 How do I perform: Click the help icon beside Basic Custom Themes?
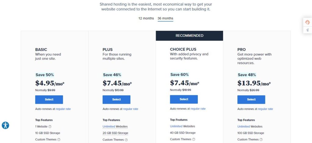[x=59, y=139]
